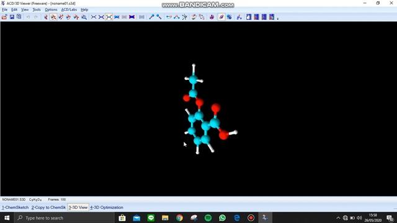397x223 pixels.
Task: Open the Edit menu
Action: coord(14,10)
